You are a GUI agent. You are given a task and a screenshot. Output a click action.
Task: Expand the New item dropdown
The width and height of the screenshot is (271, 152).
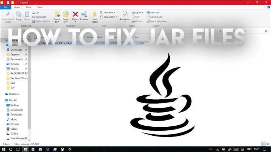[108, 13]
